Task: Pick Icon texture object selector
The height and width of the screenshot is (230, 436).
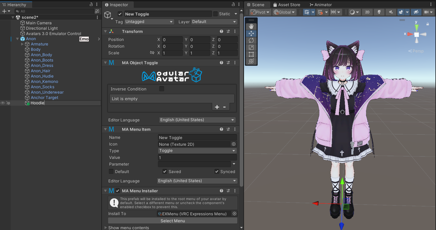Action: pos(234,144)
